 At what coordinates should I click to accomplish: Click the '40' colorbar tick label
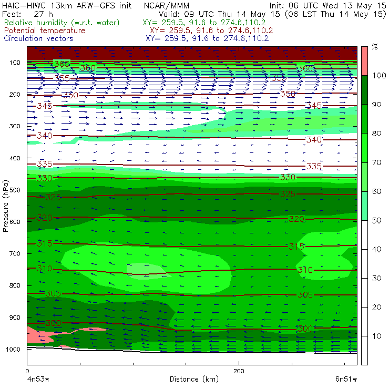click(x=376, y=249)
